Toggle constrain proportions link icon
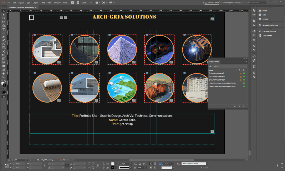 45,166
